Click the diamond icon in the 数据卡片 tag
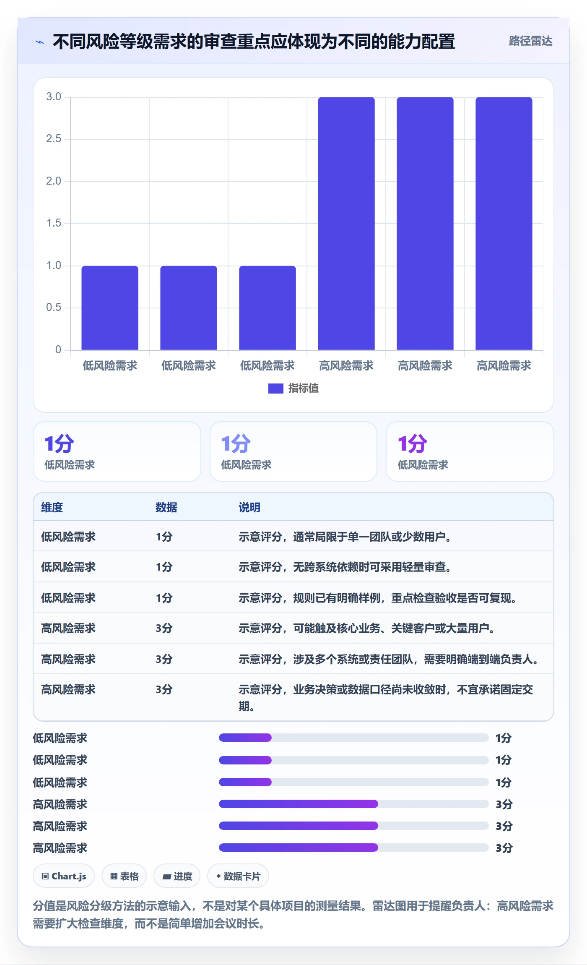Viewport: 587px width, 965px height. point(218,876)
